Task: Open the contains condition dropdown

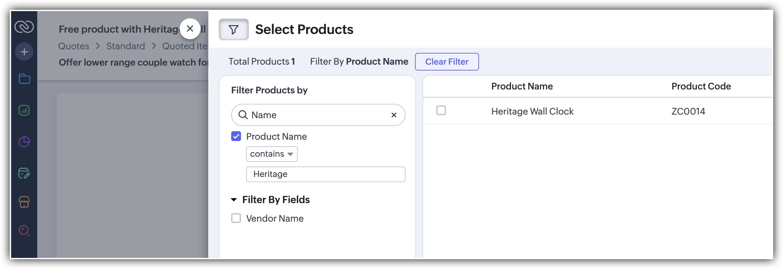Action: coord(272,154)
